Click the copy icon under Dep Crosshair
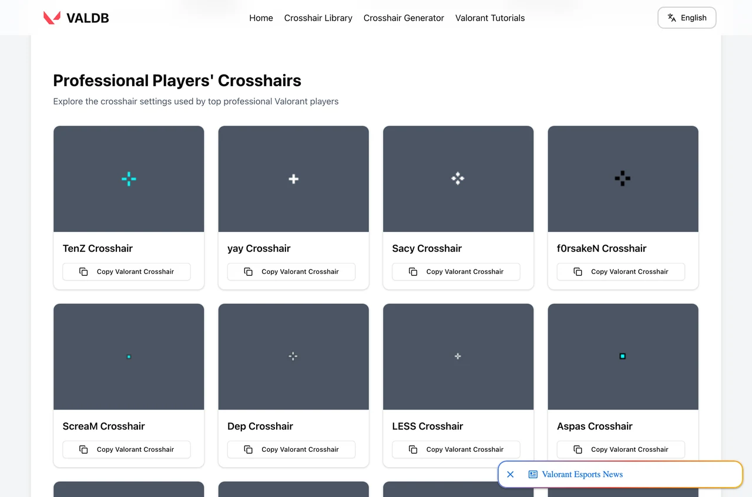This screenshot has width=752, height=497. pyautogui.click(x=248, y=449)
